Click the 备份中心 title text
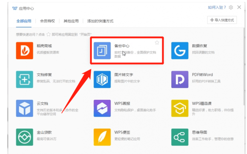 coord(122,46)
